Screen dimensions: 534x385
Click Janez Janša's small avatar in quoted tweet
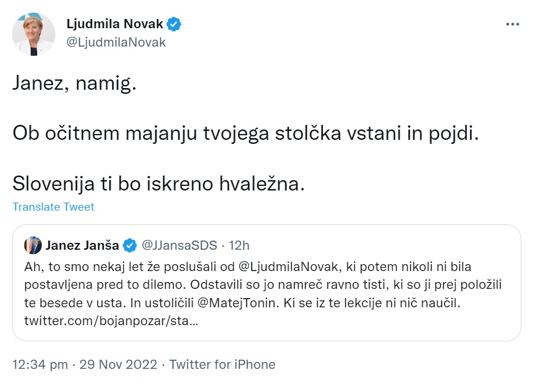point(33,245)
